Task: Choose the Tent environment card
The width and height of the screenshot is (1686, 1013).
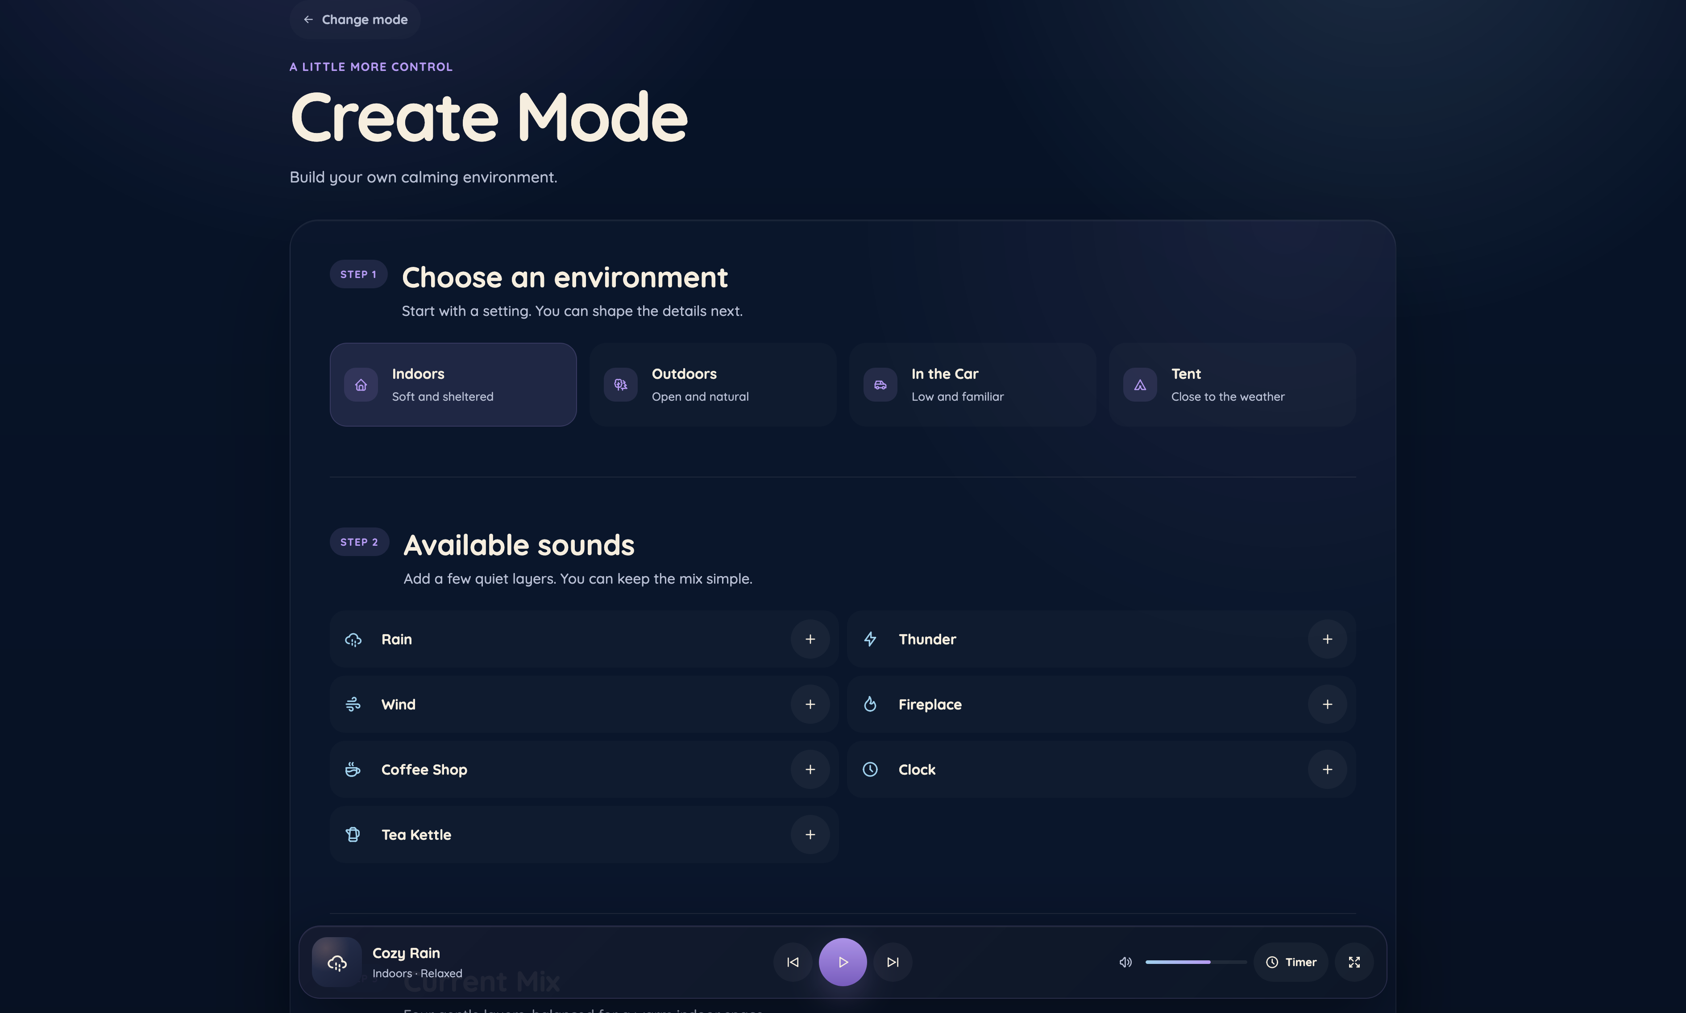Action: 1232,384
